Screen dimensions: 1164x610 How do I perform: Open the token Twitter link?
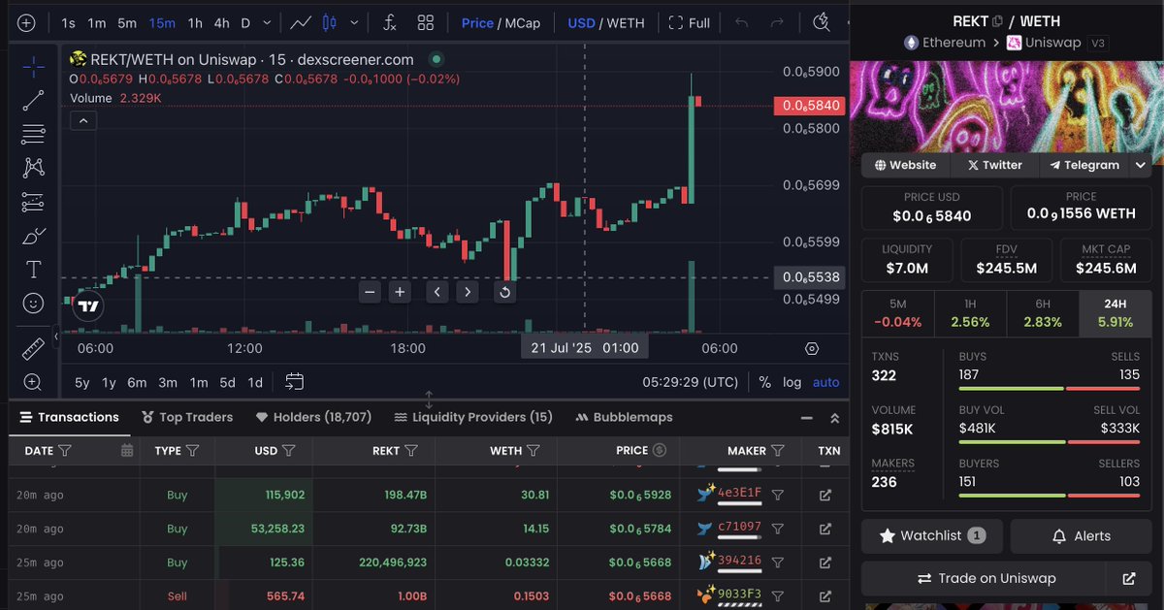(x=994, y=165)
